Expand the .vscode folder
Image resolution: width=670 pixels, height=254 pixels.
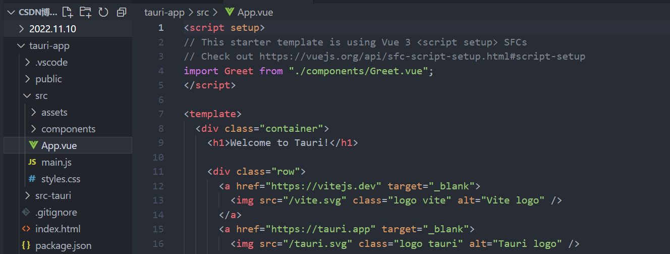pos(27,62)
